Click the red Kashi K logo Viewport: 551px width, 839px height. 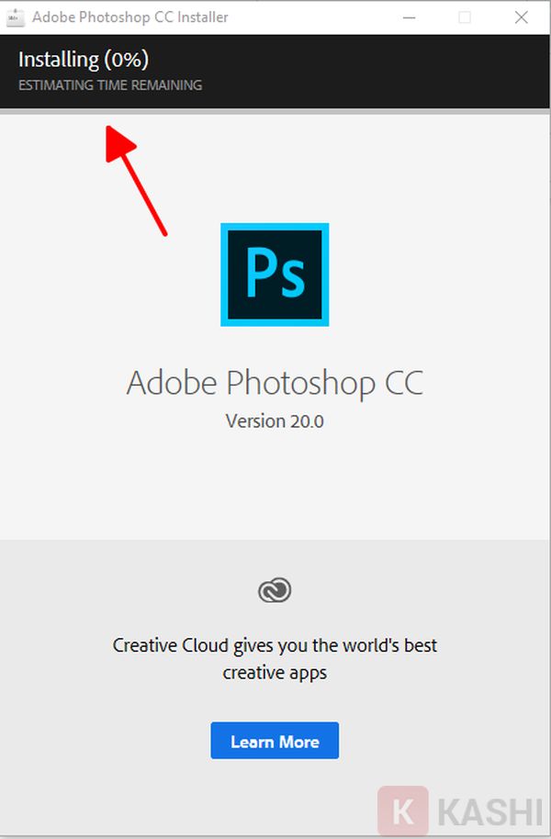401,811
